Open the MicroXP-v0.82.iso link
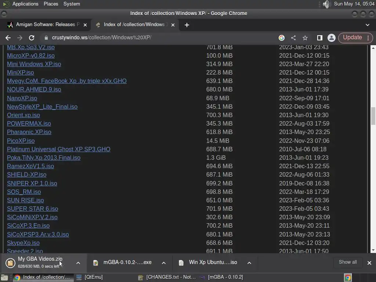Screen dimensions: 376x282 click(x=31, y=56)
